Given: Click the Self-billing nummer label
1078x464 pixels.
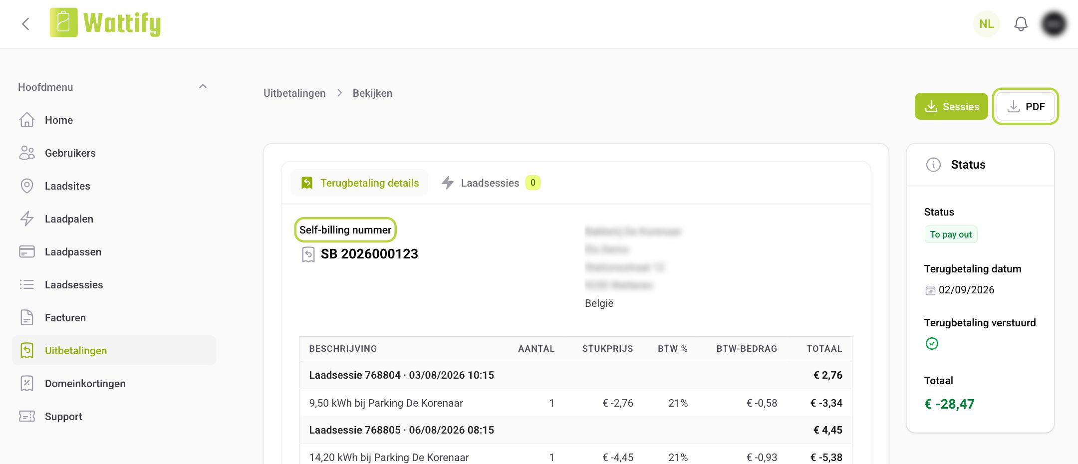Looking at the screenshot, I should point(345,230).
